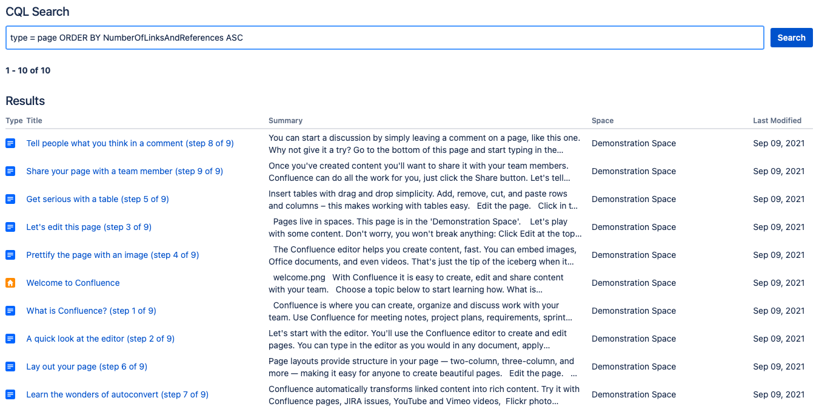Open 'Lay out your page (step 6 of 9)'
This screenshot has width=819, height=409.
point(87,367)
